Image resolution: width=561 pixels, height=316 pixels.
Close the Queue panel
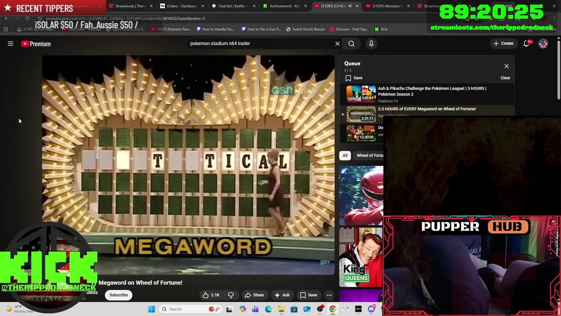[x=507, y=66]
